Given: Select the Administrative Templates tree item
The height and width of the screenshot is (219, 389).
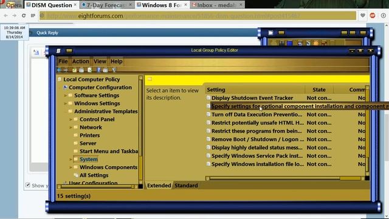Looking at the screenshot, I should point(106,111).
